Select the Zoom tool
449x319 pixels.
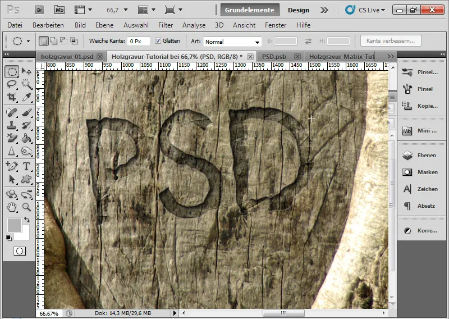click(26, 207)
